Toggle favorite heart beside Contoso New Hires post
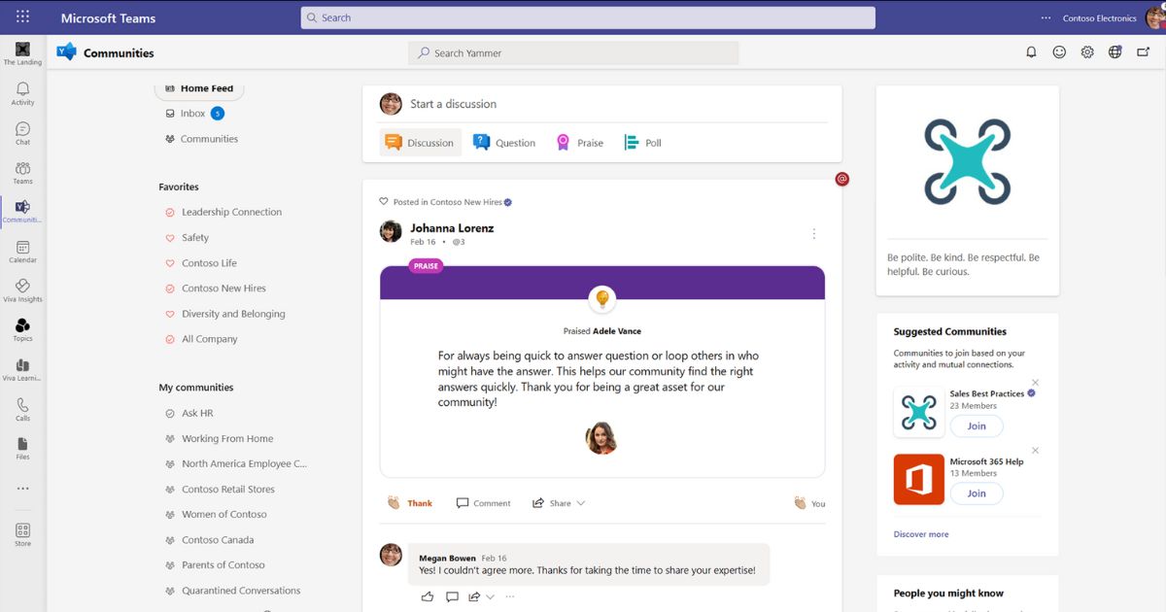The width and height of the screenshot is (1166, 612). pos(384,202)
